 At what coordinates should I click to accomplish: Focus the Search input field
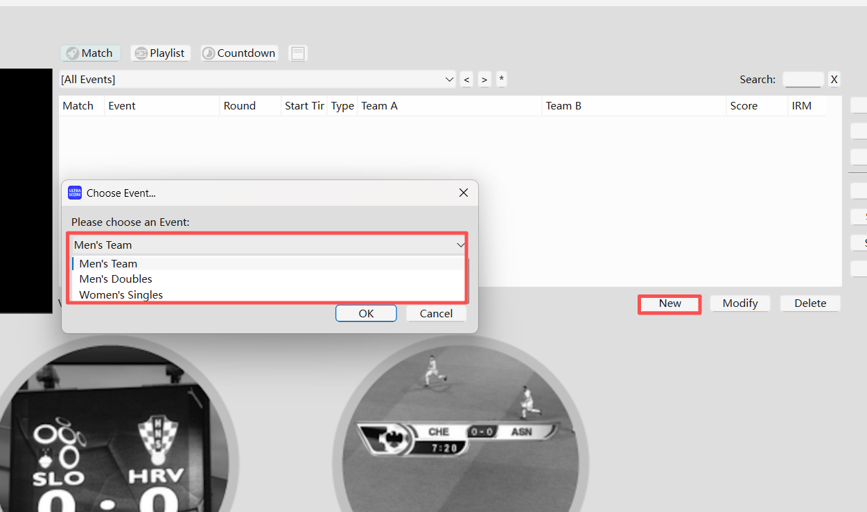click(803, 80)
